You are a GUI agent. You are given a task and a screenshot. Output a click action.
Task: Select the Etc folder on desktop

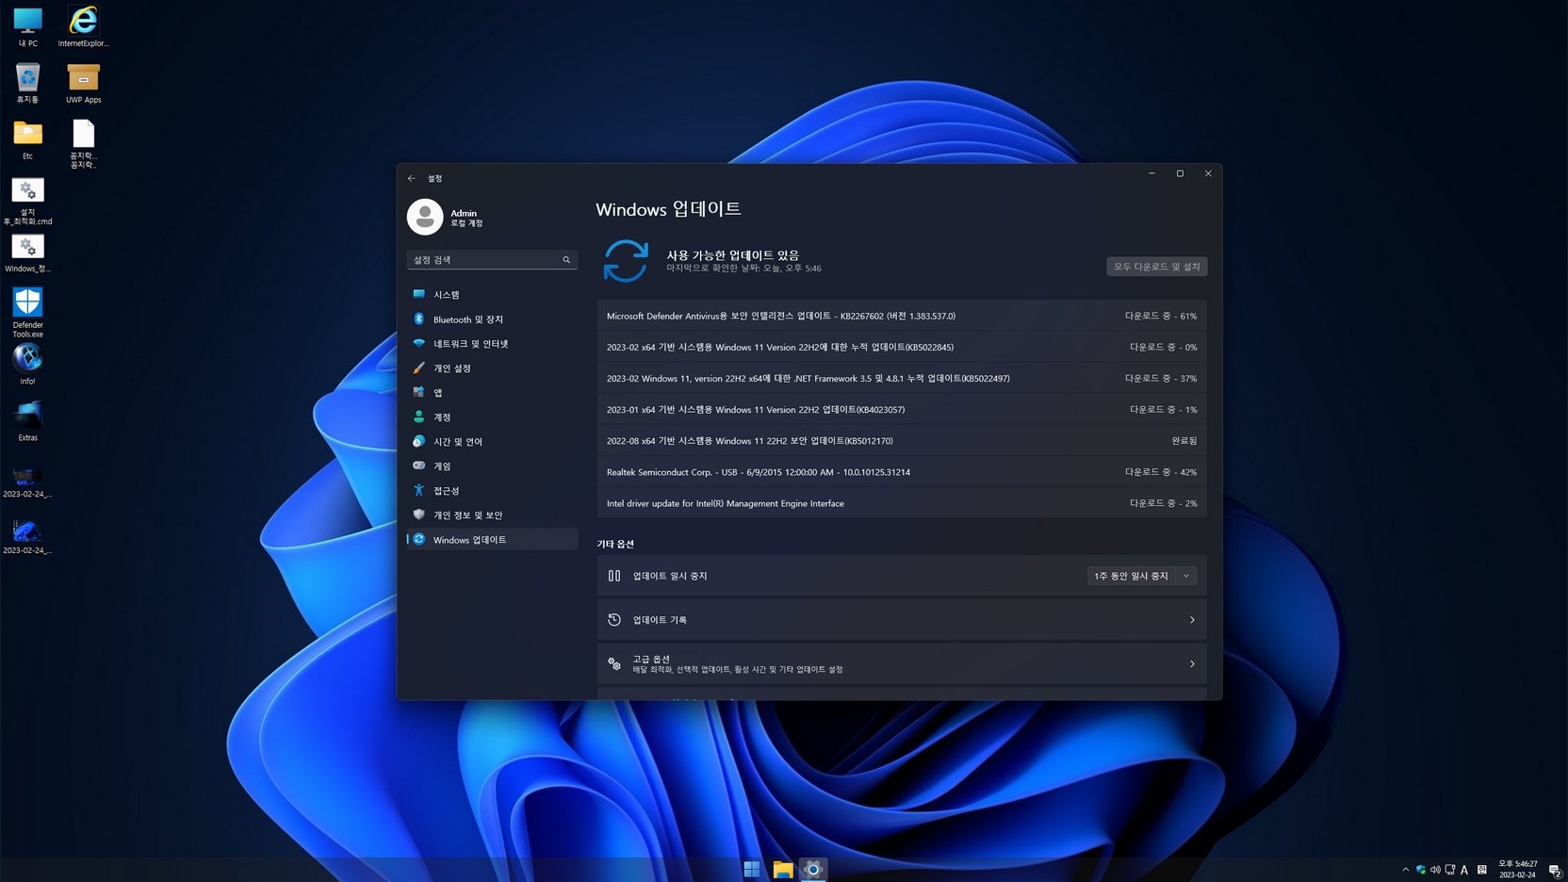[27, 139]
